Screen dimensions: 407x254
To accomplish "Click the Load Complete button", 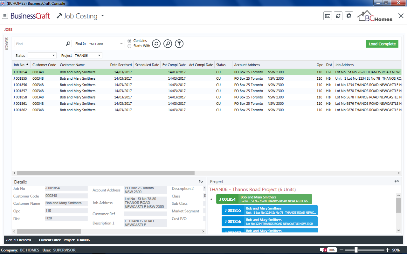I will 382,44.
